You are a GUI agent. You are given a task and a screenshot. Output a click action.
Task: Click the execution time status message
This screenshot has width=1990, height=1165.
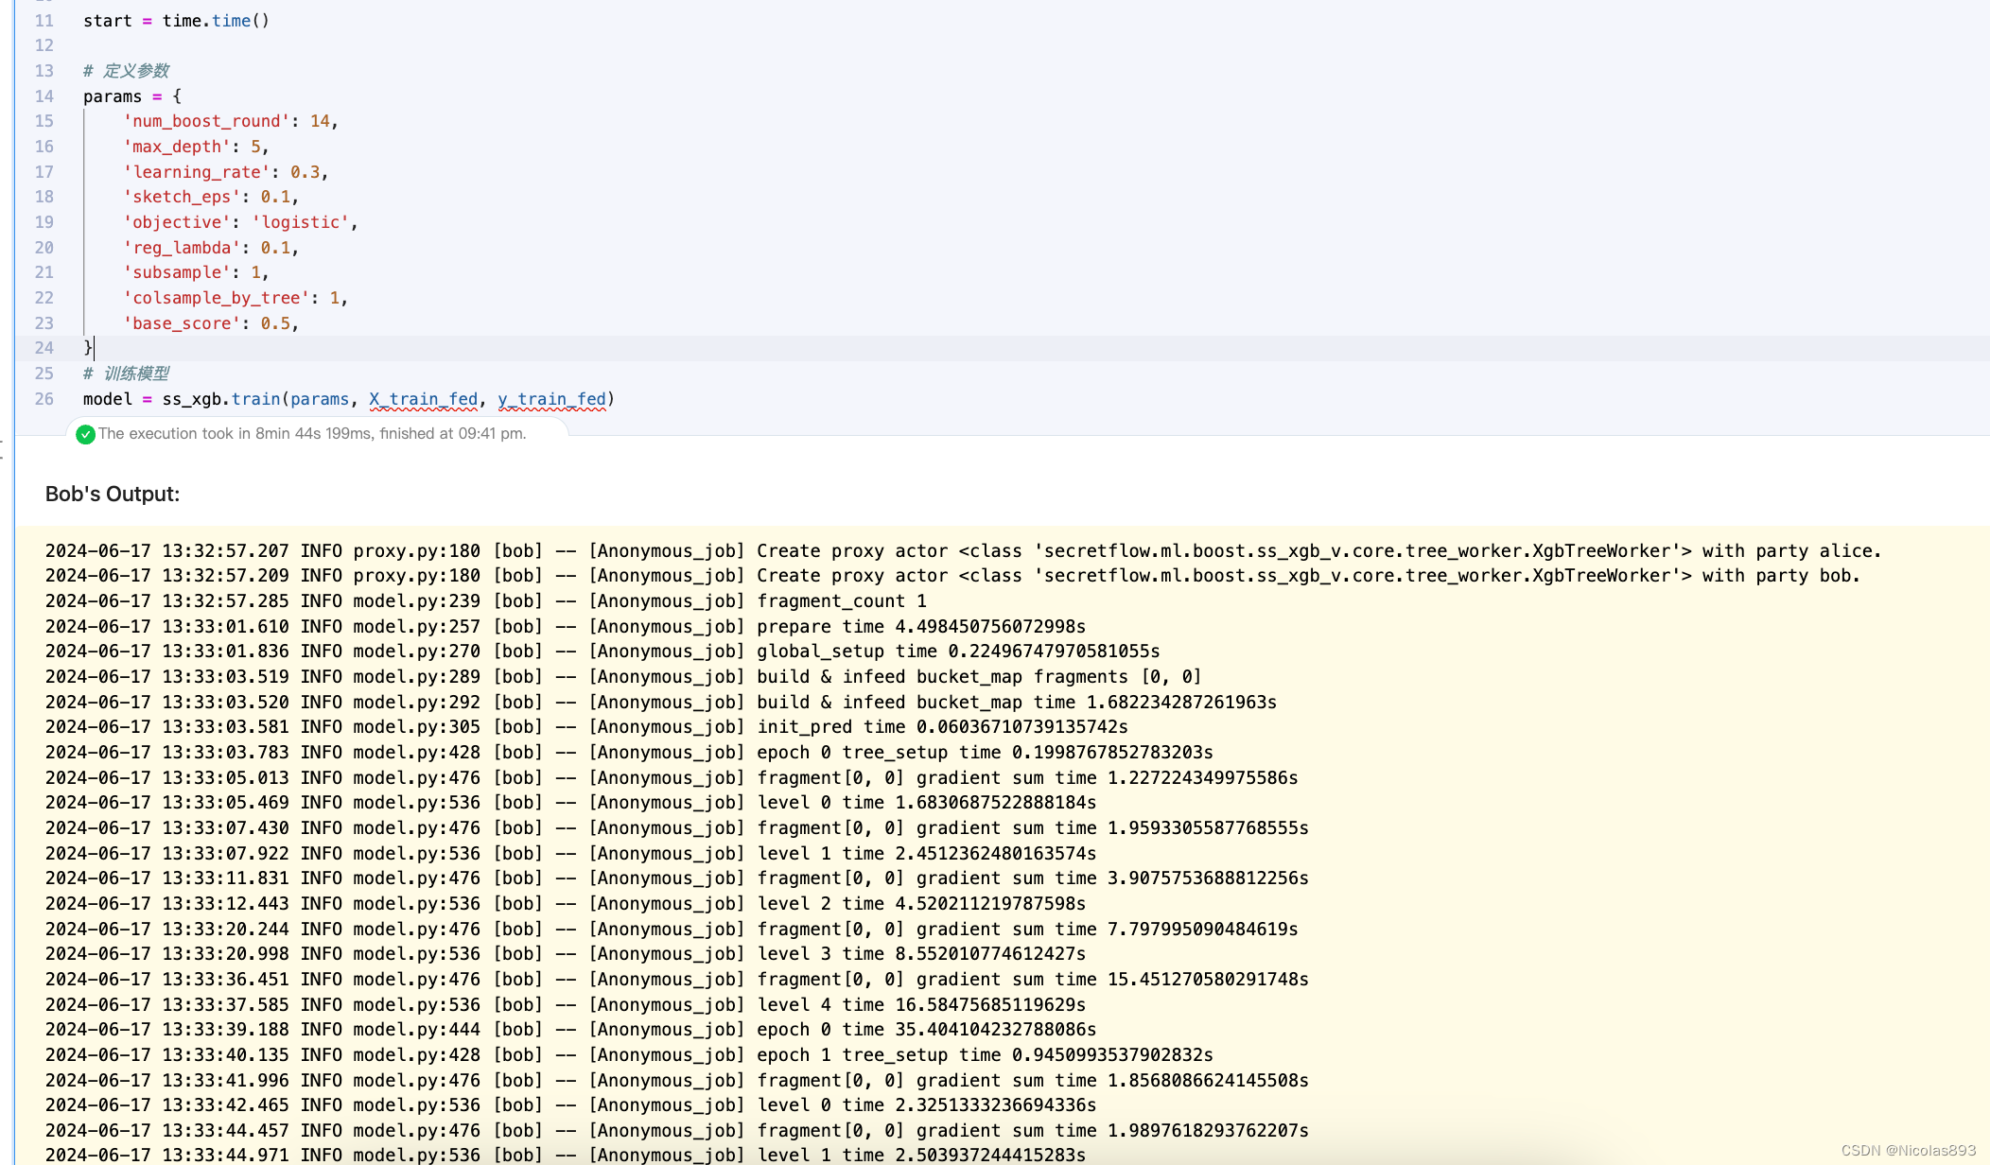pos(312,434)
